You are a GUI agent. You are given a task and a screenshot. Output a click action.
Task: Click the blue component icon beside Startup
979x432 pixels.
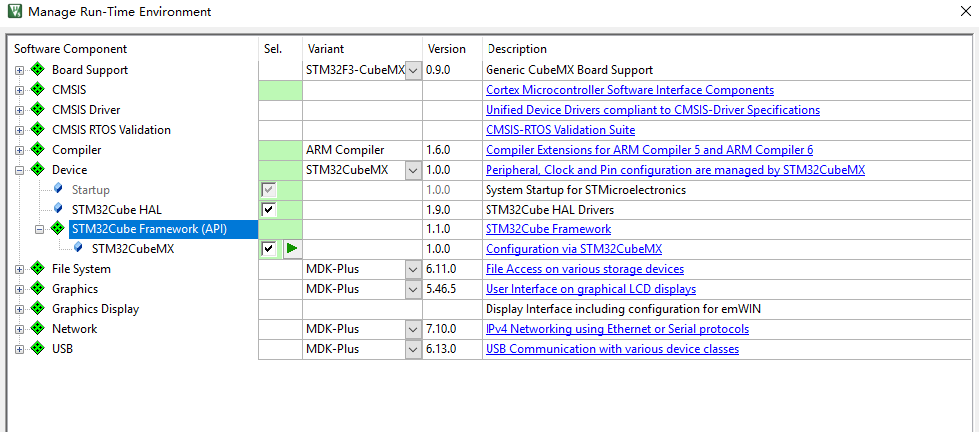click(58, 189)
